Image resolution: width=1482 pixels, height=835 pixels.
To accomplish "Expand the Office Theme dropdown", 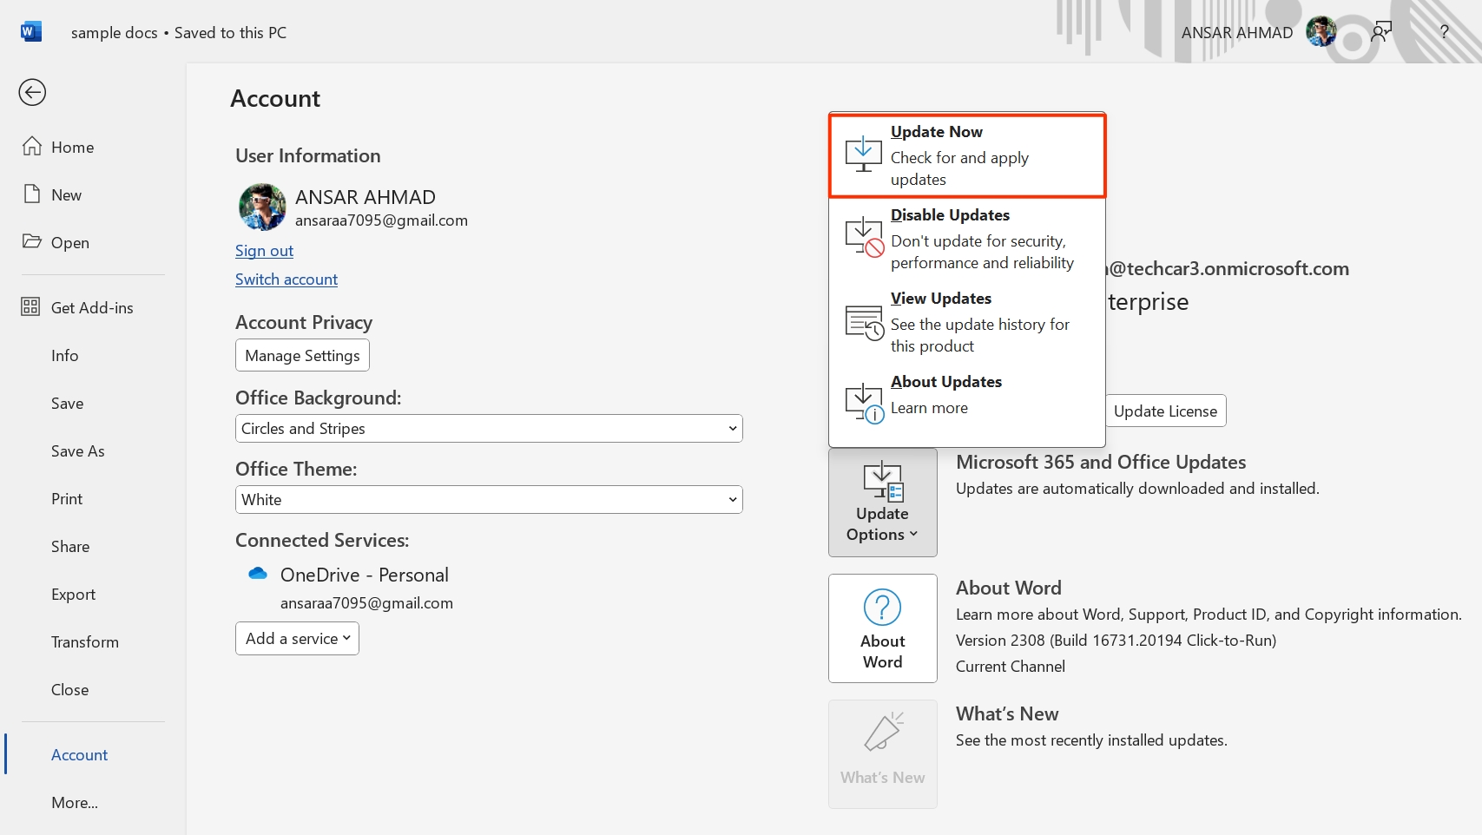I will (489, 500).
